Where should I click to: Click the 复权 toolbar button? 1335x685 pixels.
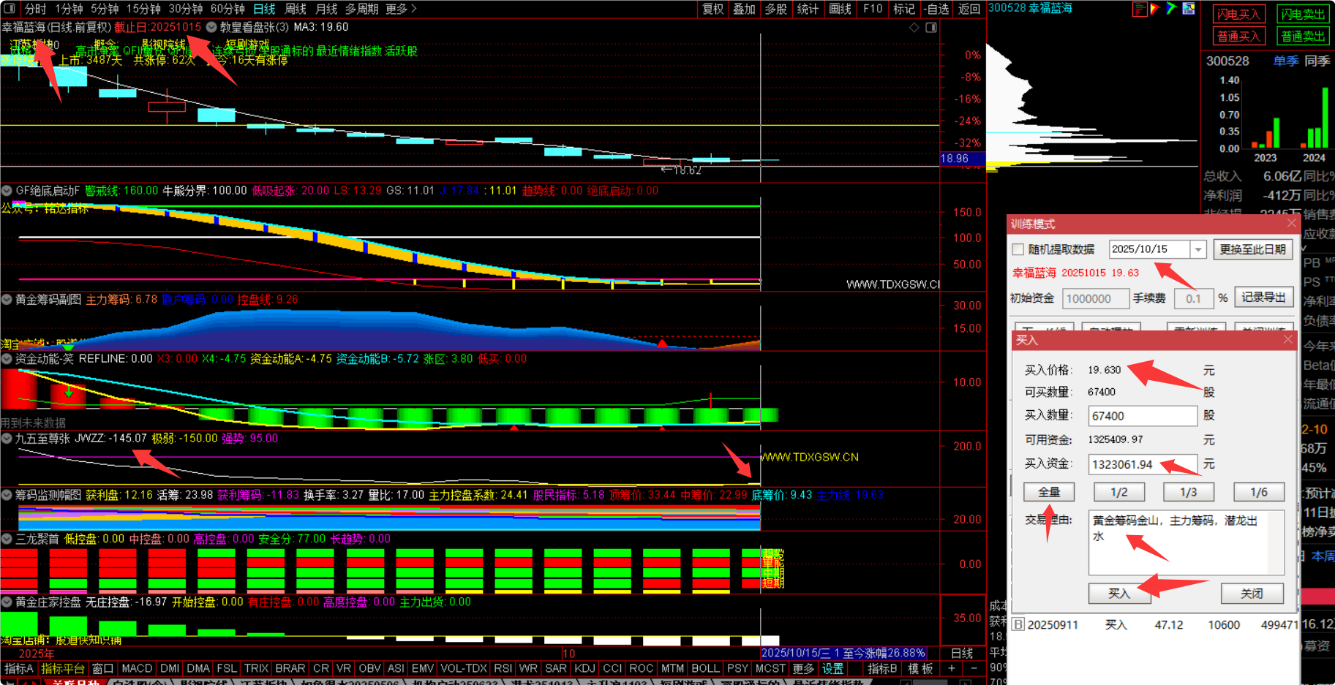[x=713, y=9]
